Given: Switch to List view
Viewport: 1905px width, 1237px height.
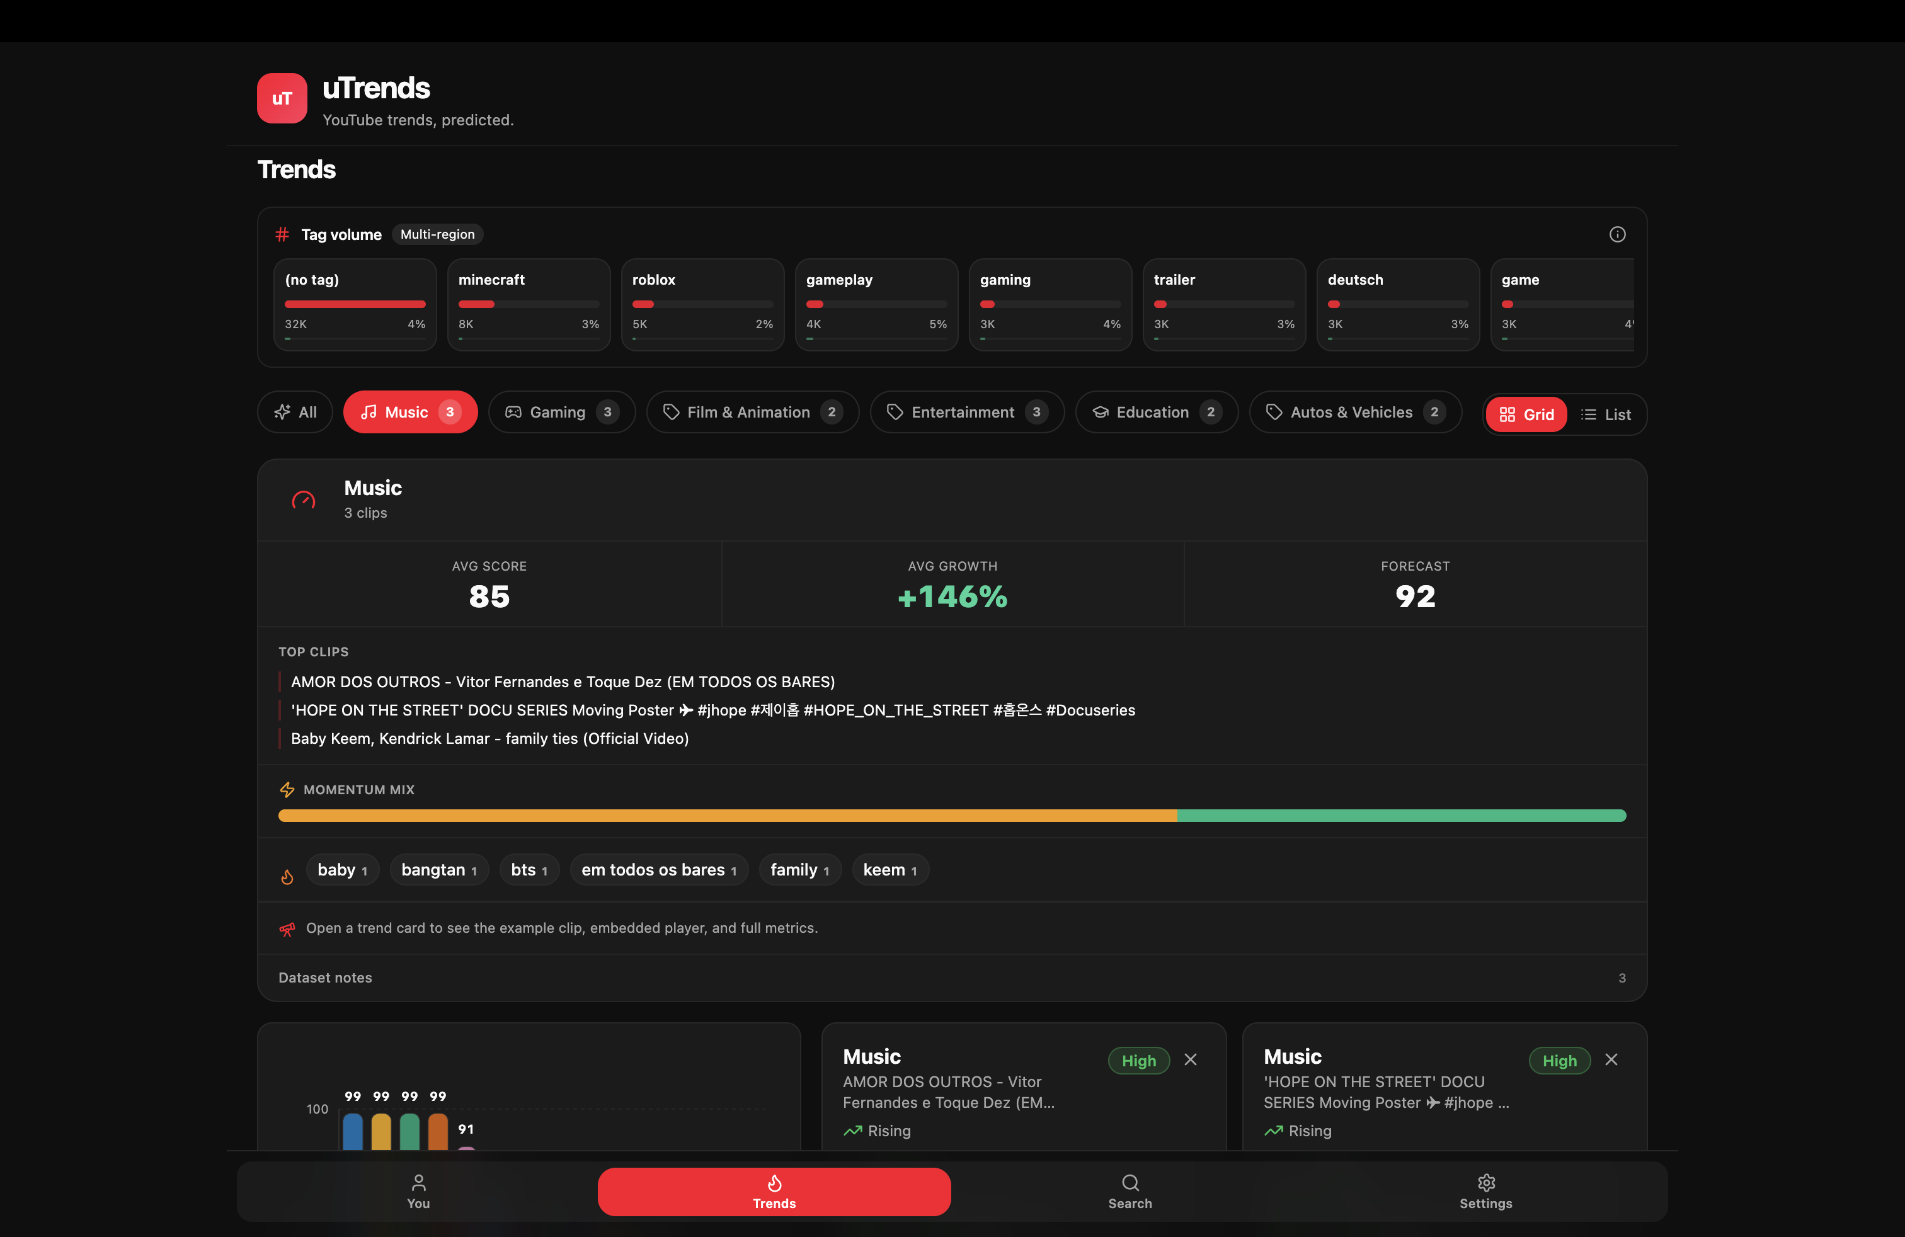Looking at the screenshot, I should 1606,414.
